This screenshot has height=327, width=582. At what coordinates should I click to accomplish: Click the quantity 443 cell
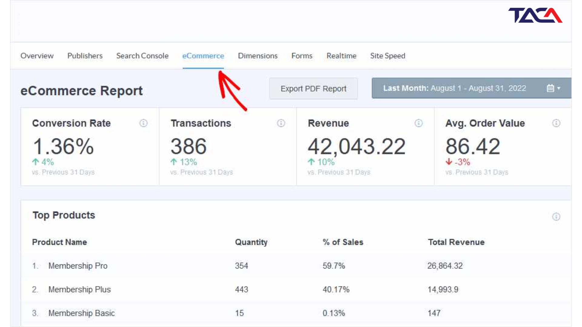pos(242,289)
